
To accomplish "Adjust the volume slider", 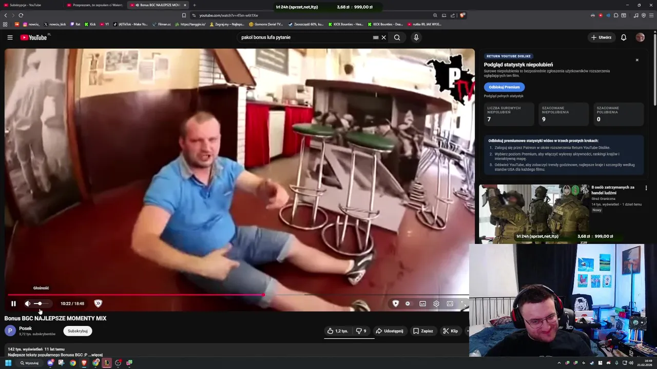I will [41, 303].
